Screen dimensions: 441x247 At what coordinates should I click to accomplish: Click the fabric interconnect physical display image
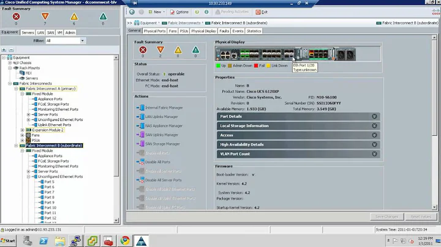(x=285, y=54)
